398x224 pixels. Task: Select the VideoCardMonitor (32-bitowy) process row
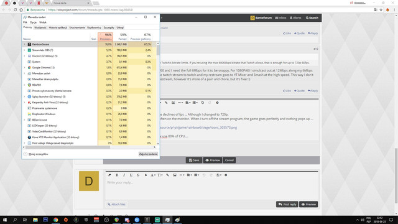coord(89,131)
